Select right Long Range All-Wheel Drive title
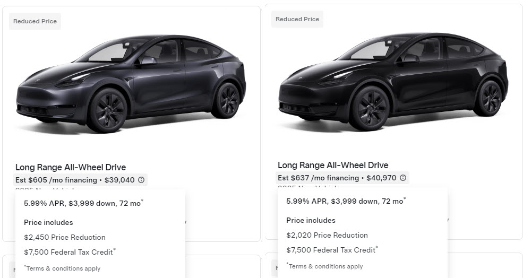The width and height of the screenshot is (523, 278). tap(333, 166)
